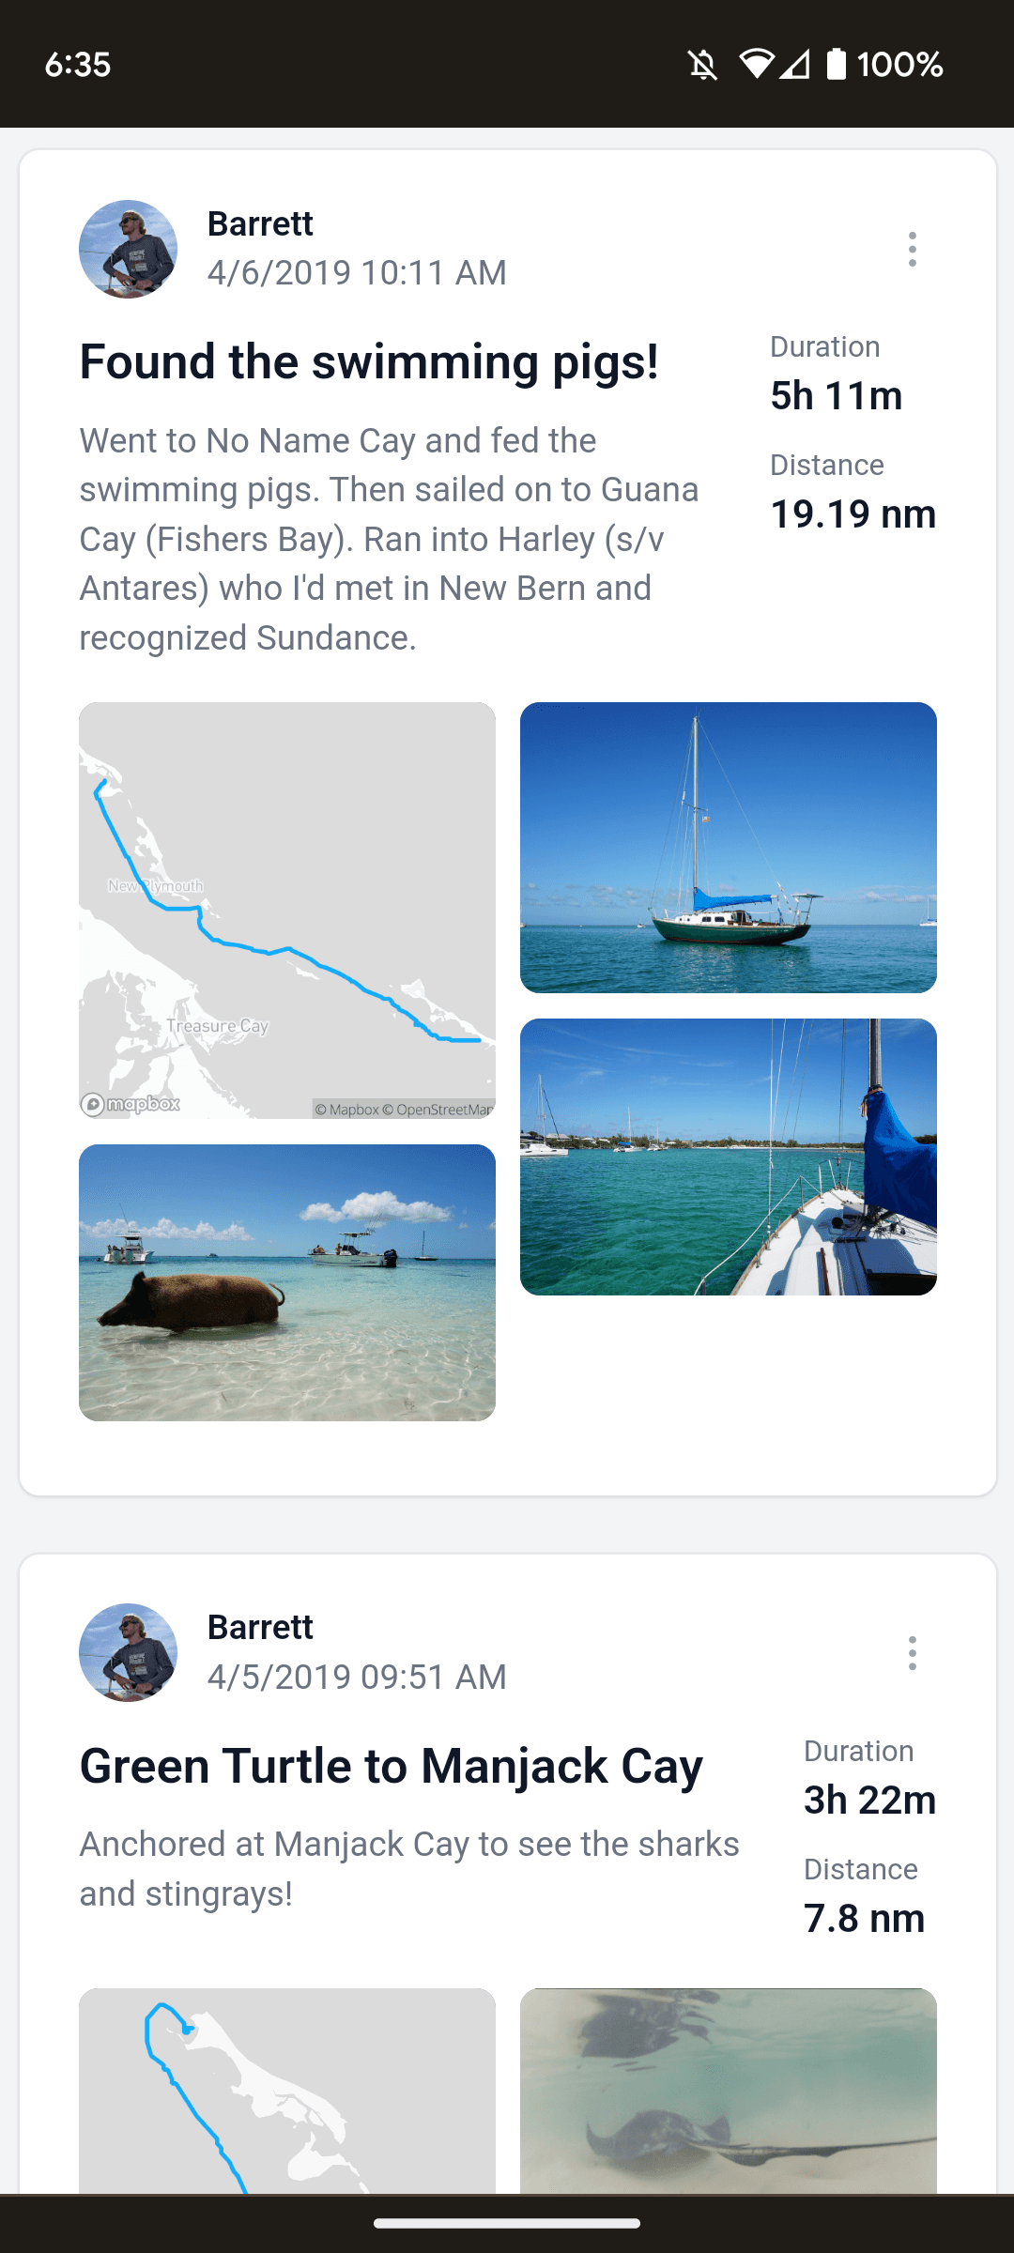This screenshot has width=1014, height=2253.
Task: View the green sailboat at anchor photo
Action: (729, 847)
